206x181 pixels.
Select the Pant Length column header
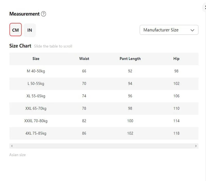point(130,59)
